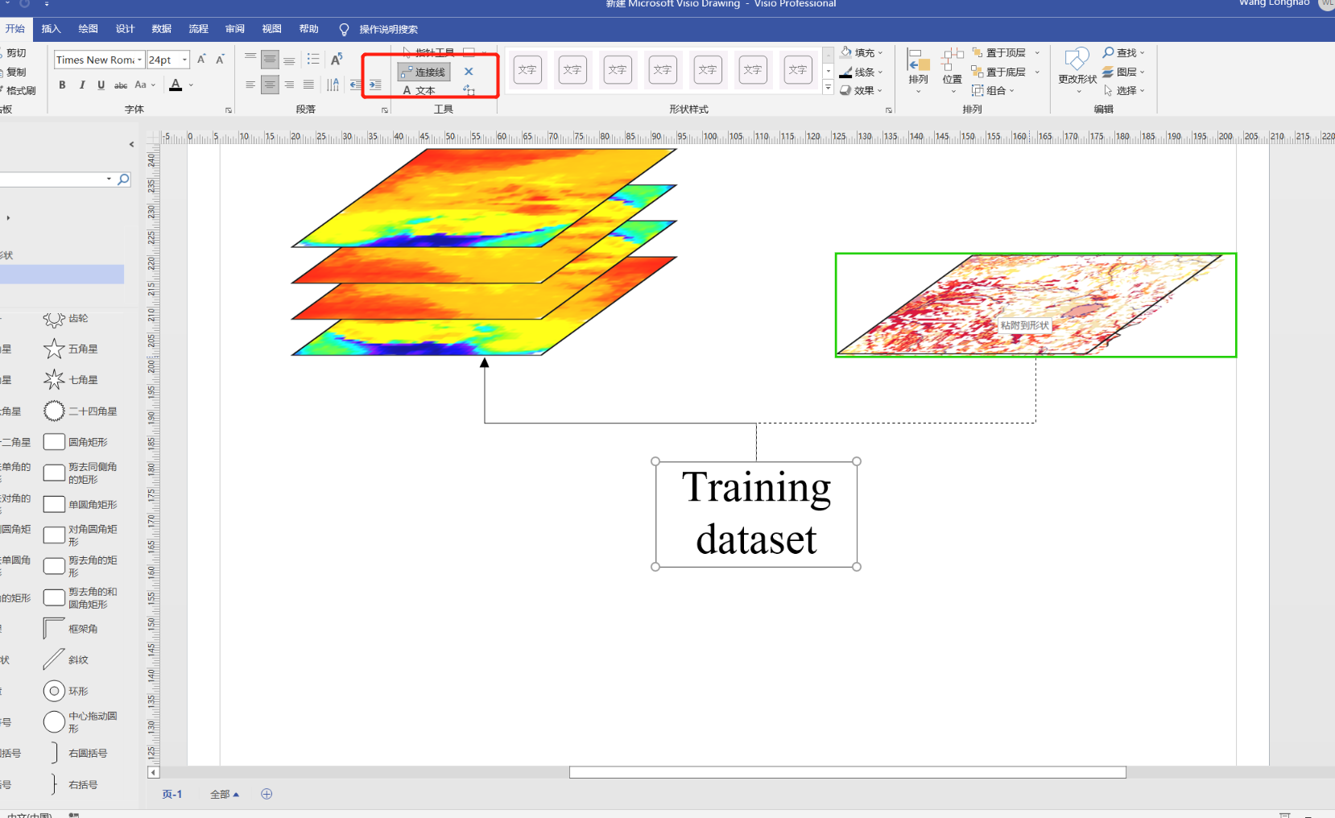Toggle underline formatting

pos(101,85)
